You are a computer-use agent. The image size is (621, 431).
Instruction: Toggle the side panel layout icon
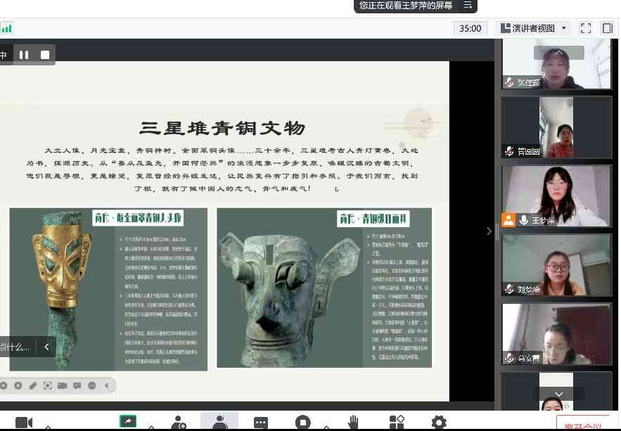608,28
